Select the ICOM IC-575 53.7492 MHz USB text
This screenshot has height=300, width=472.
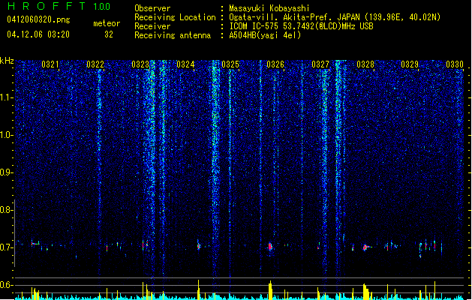301,26
